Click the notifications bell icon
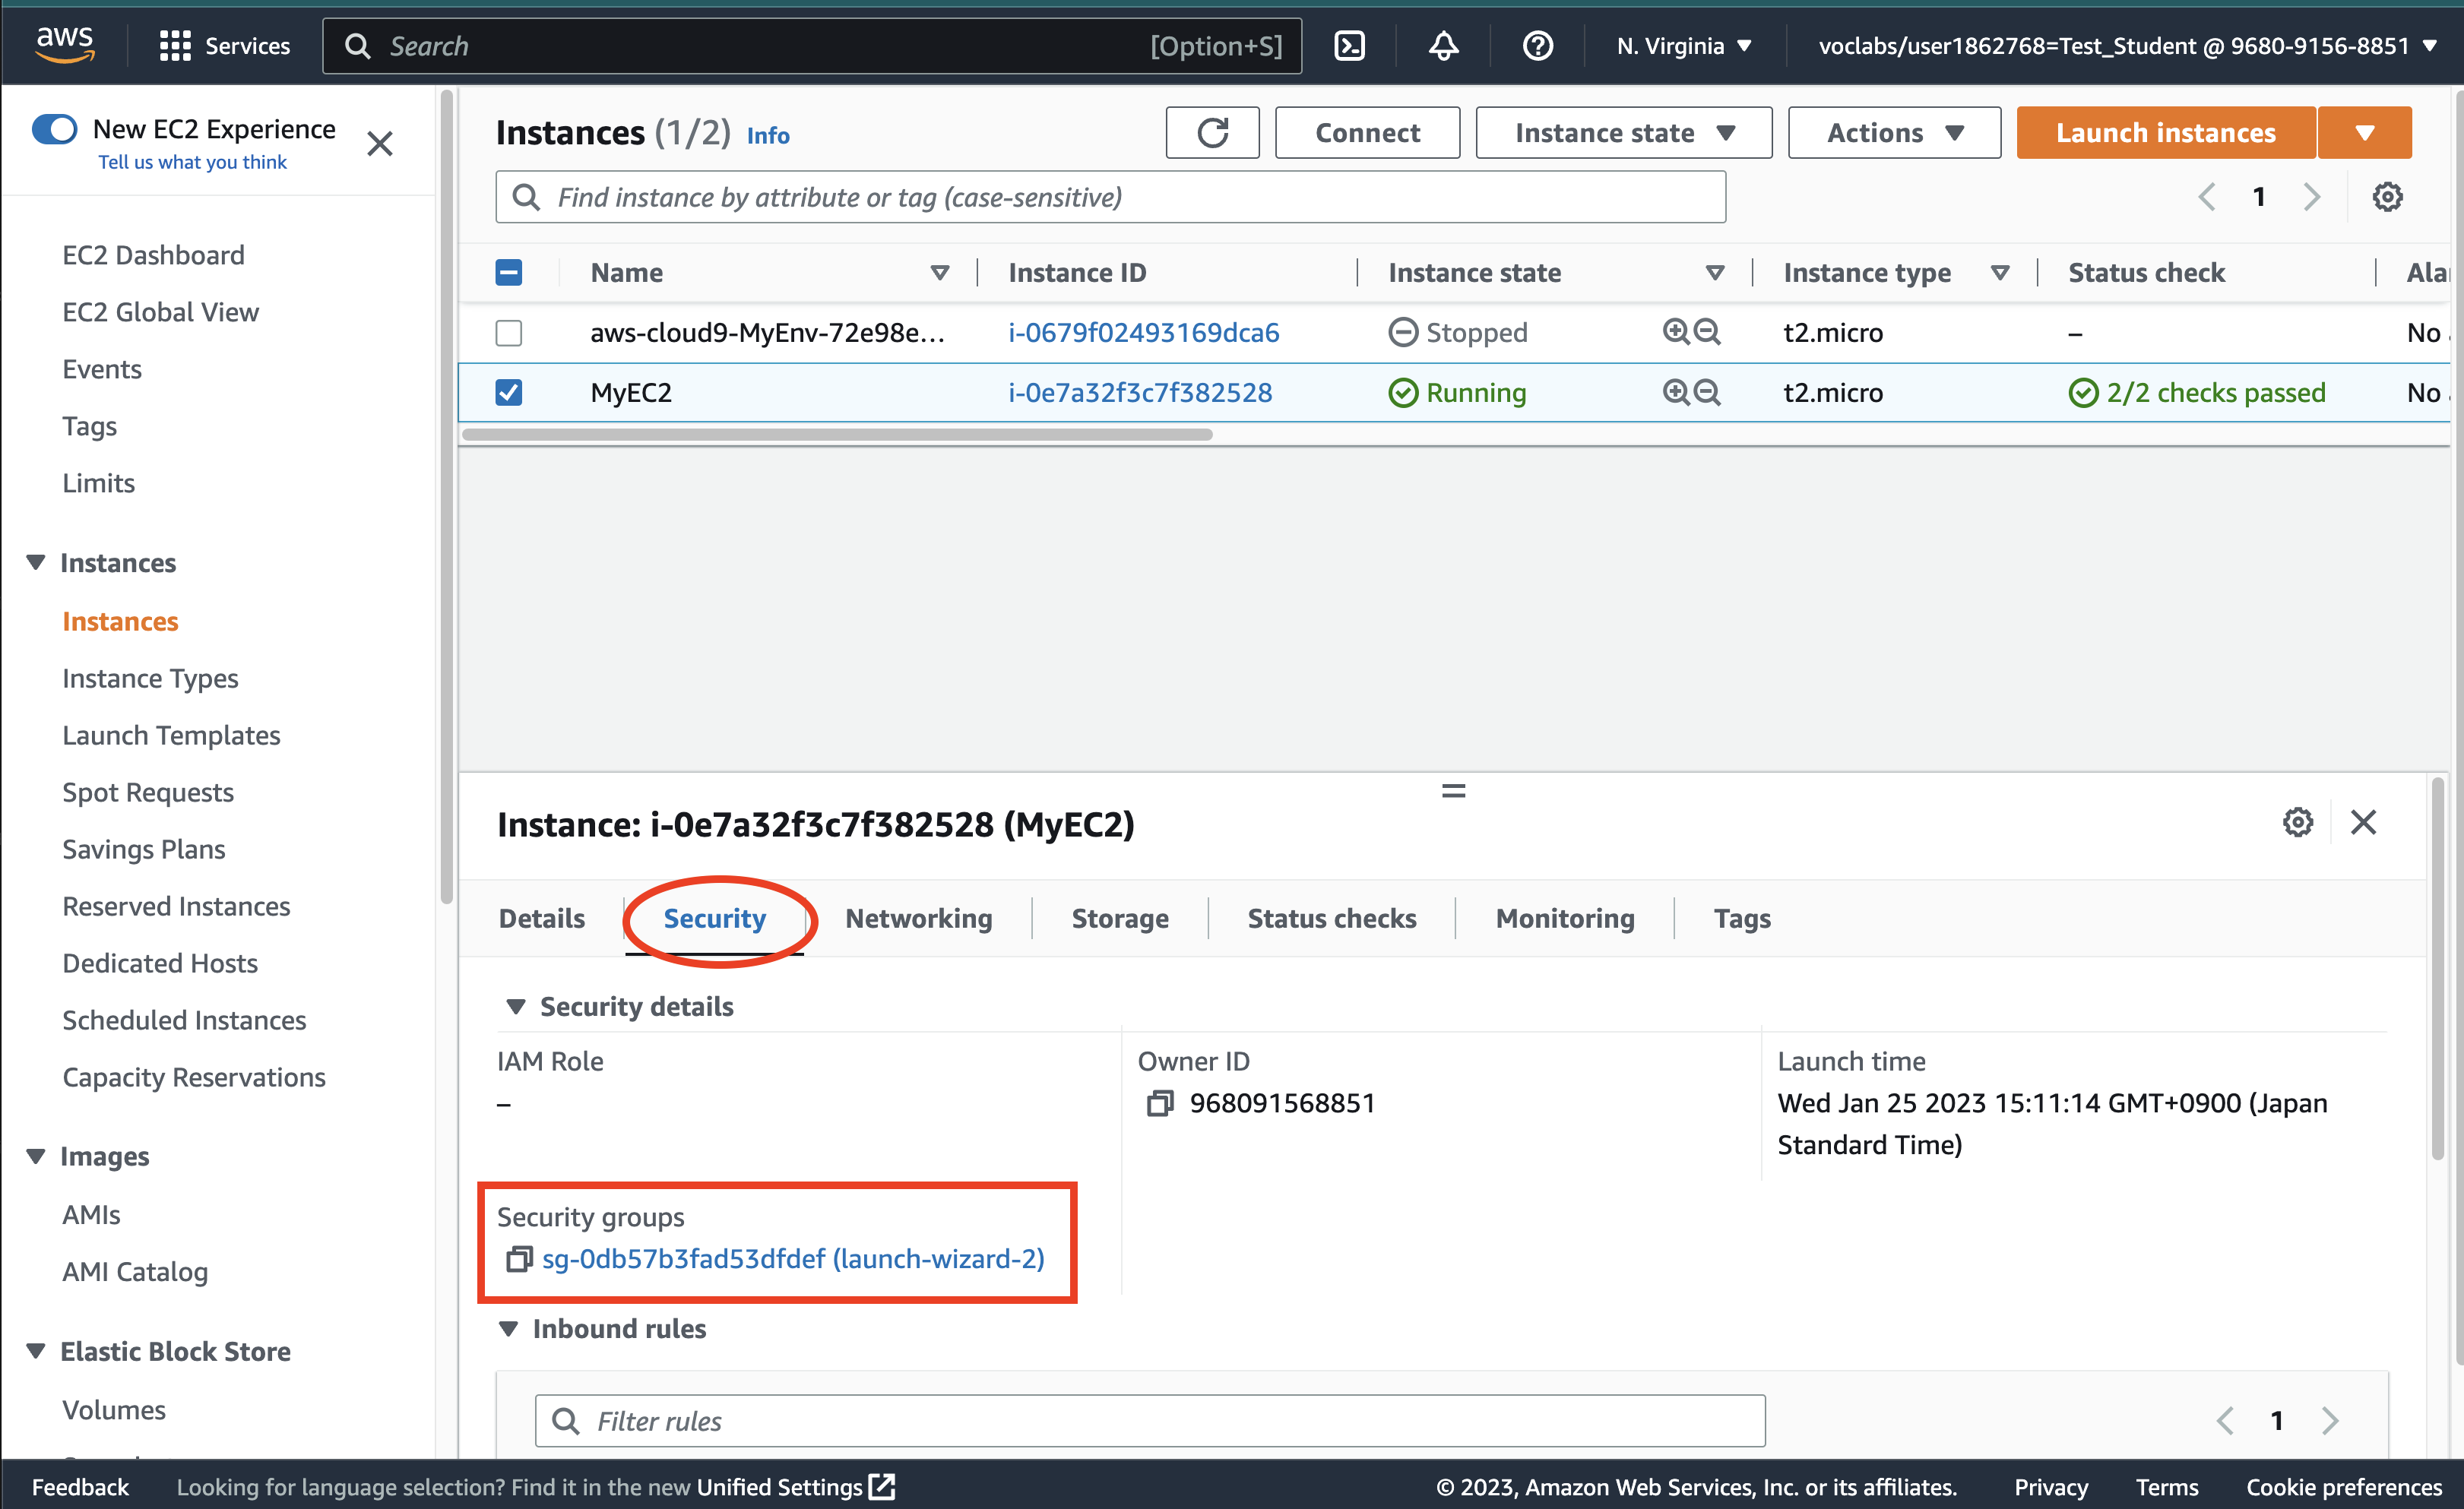 coord(1443,46)
